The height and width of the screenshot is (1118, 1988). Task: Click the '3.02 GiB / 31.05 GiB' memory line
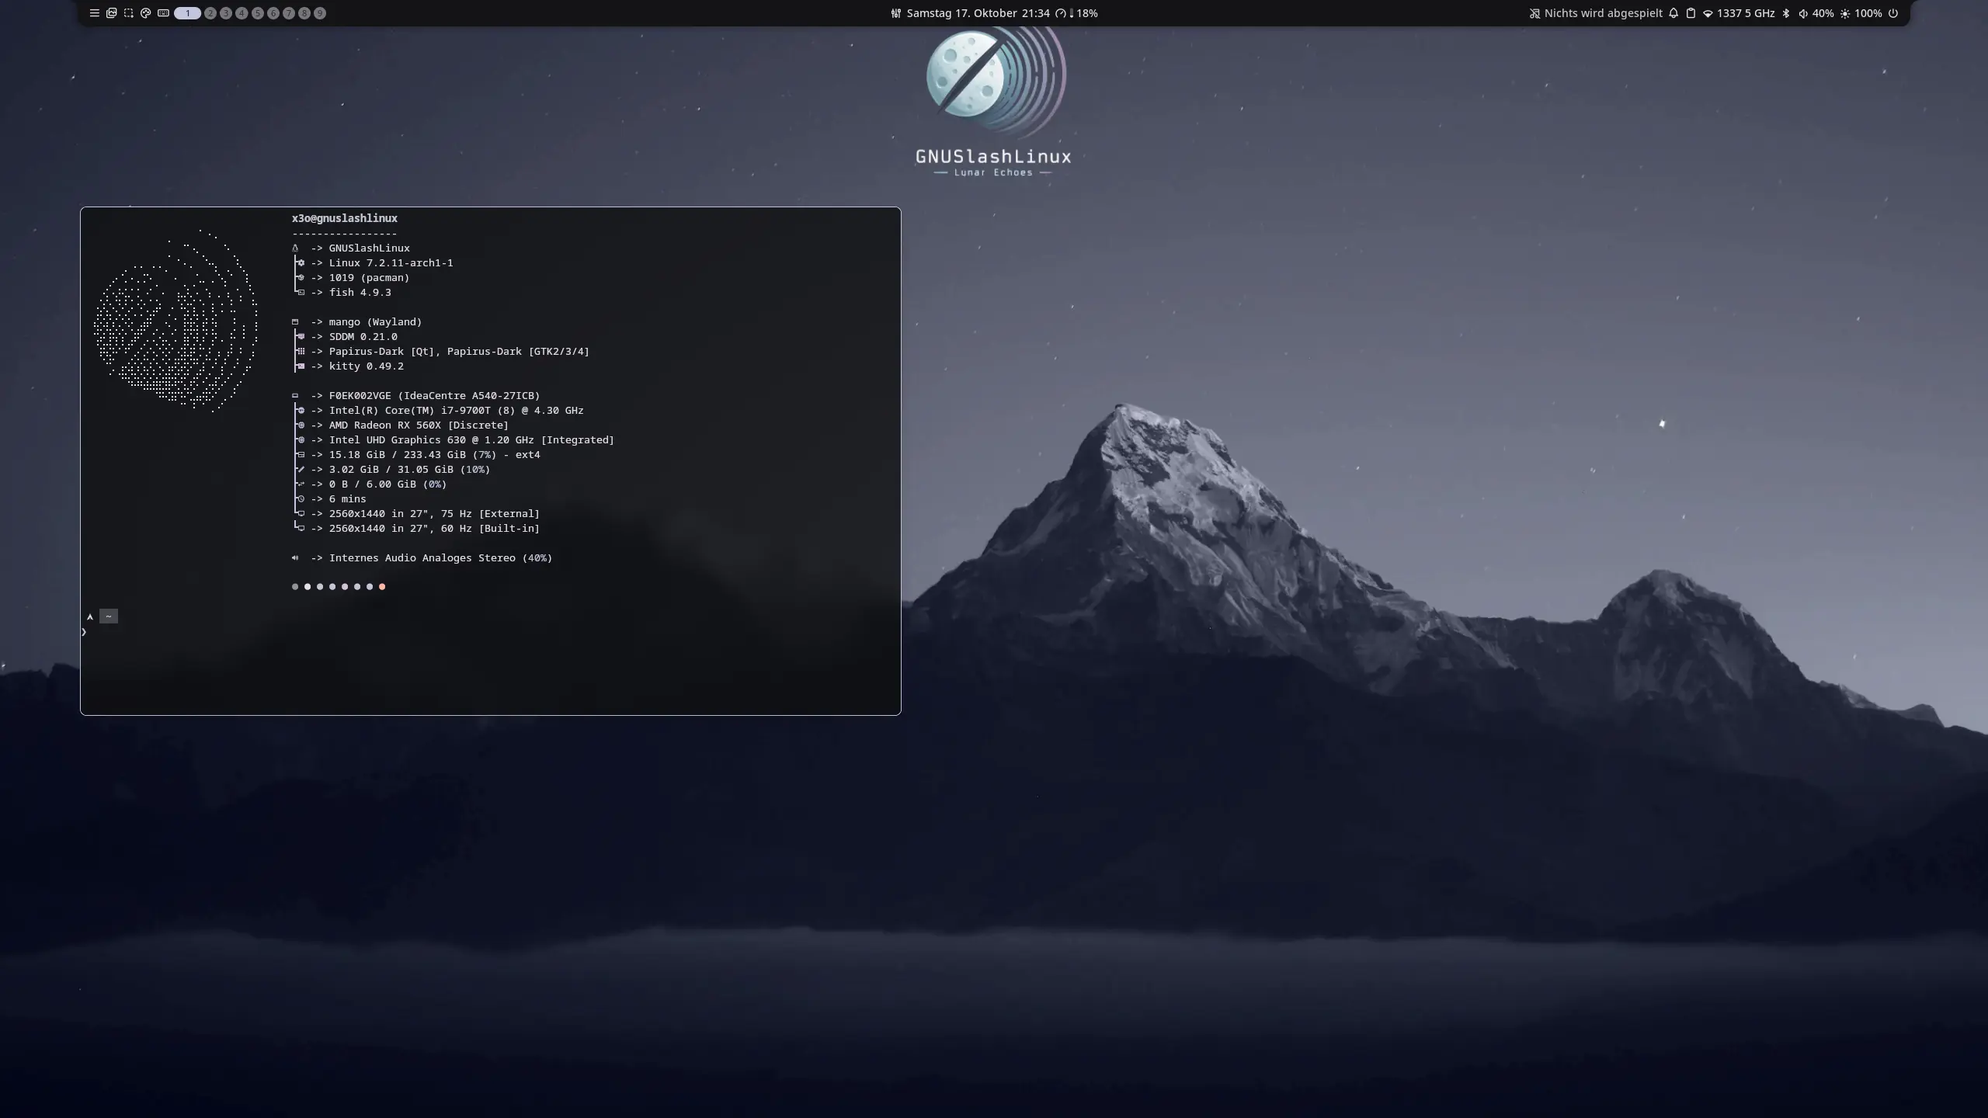pos(409,470)
